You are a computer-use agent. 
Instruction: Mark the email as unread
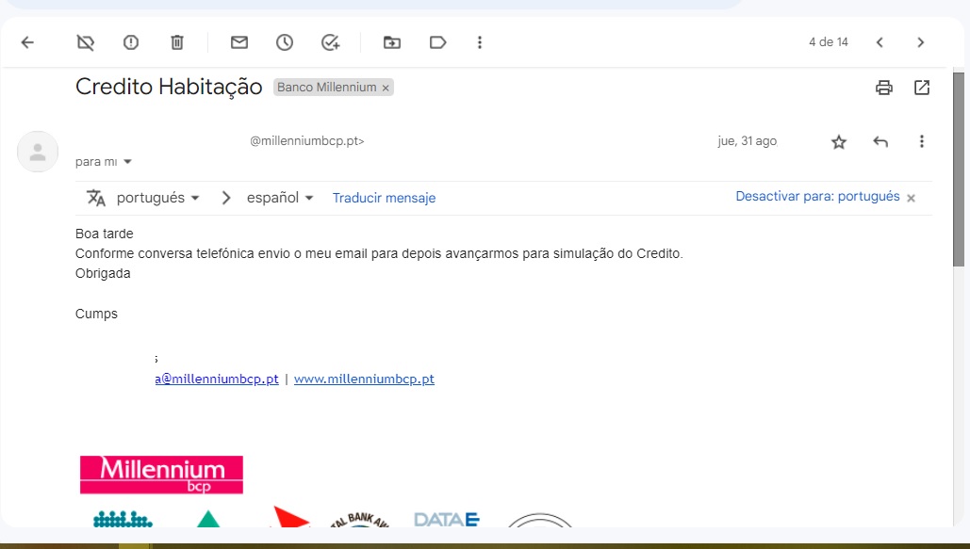coord(239,42)
